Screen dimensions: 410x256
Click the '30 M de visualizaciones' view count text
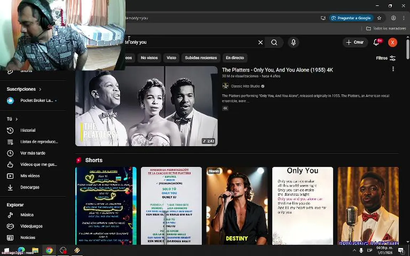(x=240, y=76)
